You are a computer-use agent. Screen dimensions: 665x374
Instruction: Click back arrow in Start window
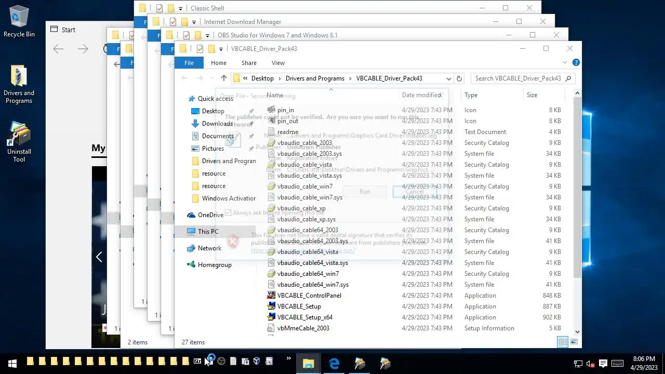(x=58, y=49)
